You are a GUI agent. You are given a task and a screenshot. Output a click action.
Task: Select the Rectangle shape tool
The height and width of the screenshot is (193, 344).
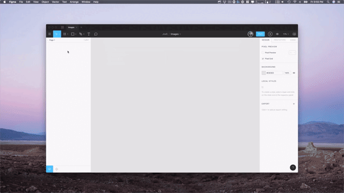pyautogui.click(x=73, y=34)
